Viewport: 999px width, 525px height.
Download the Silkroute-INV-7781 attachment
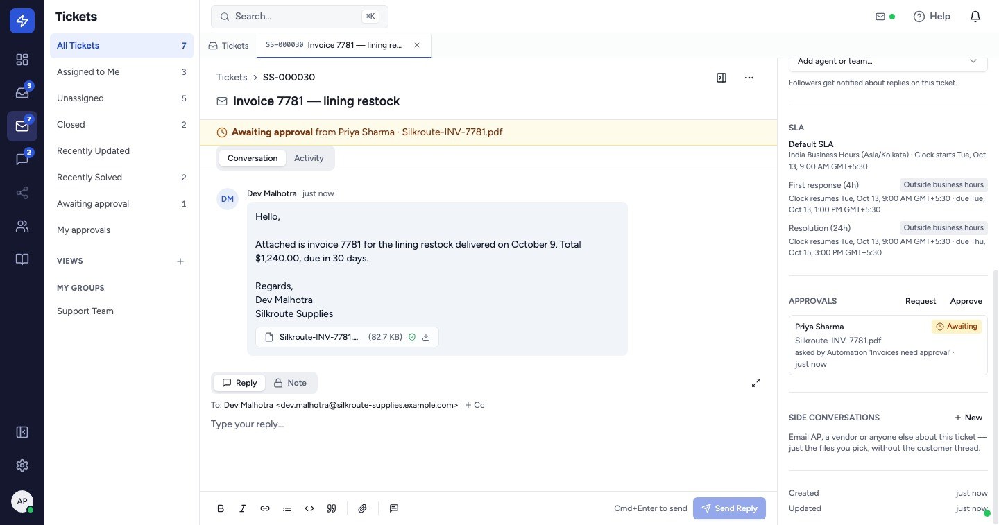pyautogui.click(x=426, y=337)
